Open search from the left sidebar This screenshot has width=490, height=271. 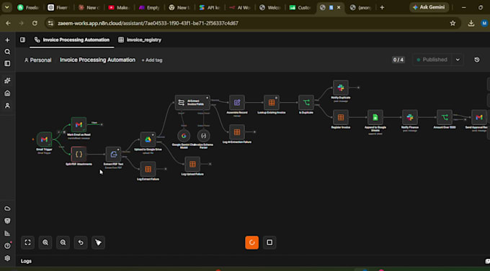tap(7, 52)
